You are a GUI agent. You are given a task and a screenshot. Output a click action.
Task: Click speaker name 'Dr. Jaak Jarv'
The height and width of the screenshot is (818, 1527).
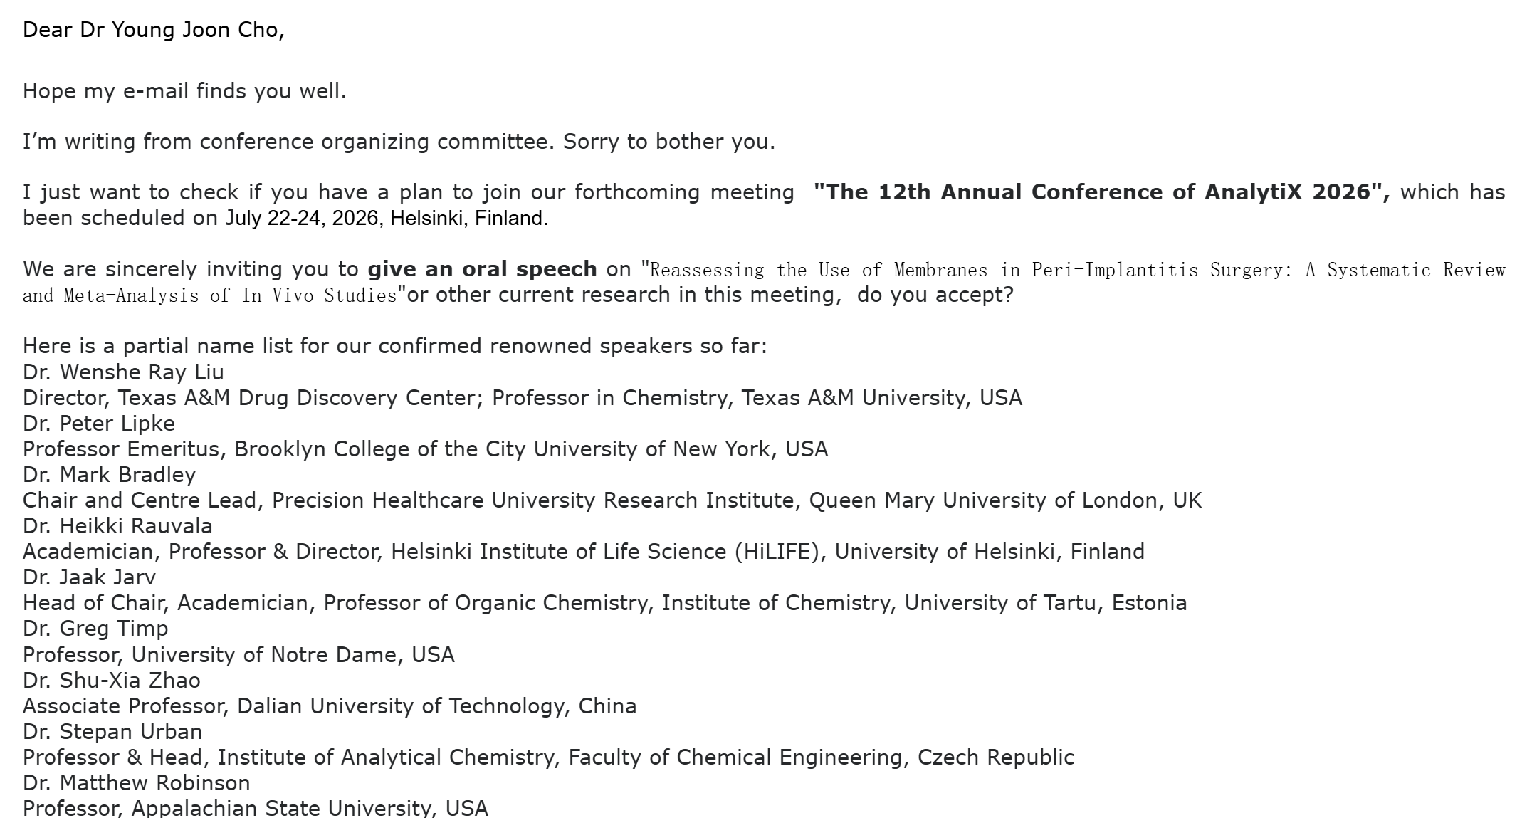point(89,577)
